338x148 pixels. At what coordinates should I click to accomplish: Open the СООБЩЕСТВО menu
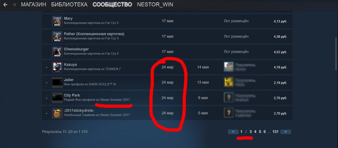tap(112, 5)
